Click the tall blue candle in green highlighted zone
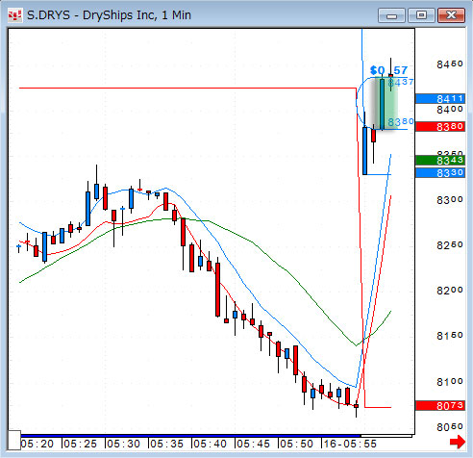 (x=383, y=104)
